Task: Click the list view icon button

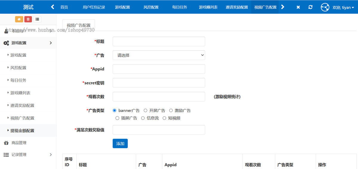Action: point(37,19)
